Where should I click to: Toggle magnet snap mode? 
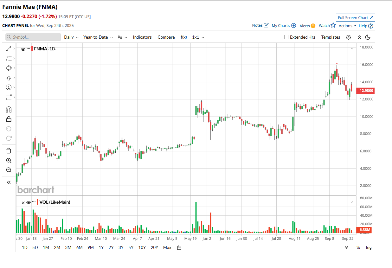[x=9, y=110]
